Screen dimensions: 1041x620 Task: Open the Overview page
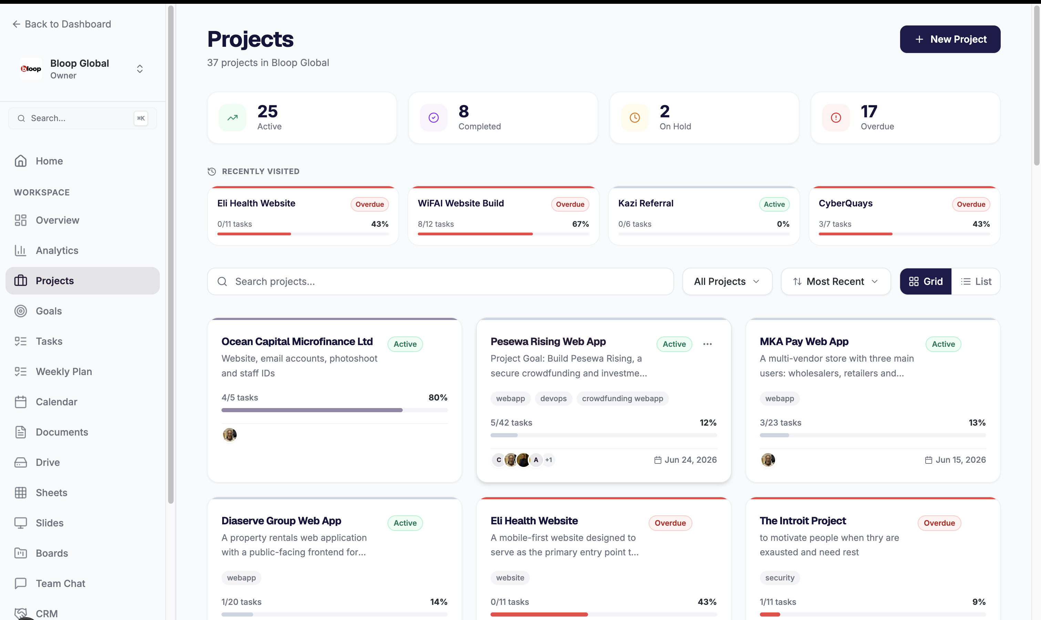(82, 220)
